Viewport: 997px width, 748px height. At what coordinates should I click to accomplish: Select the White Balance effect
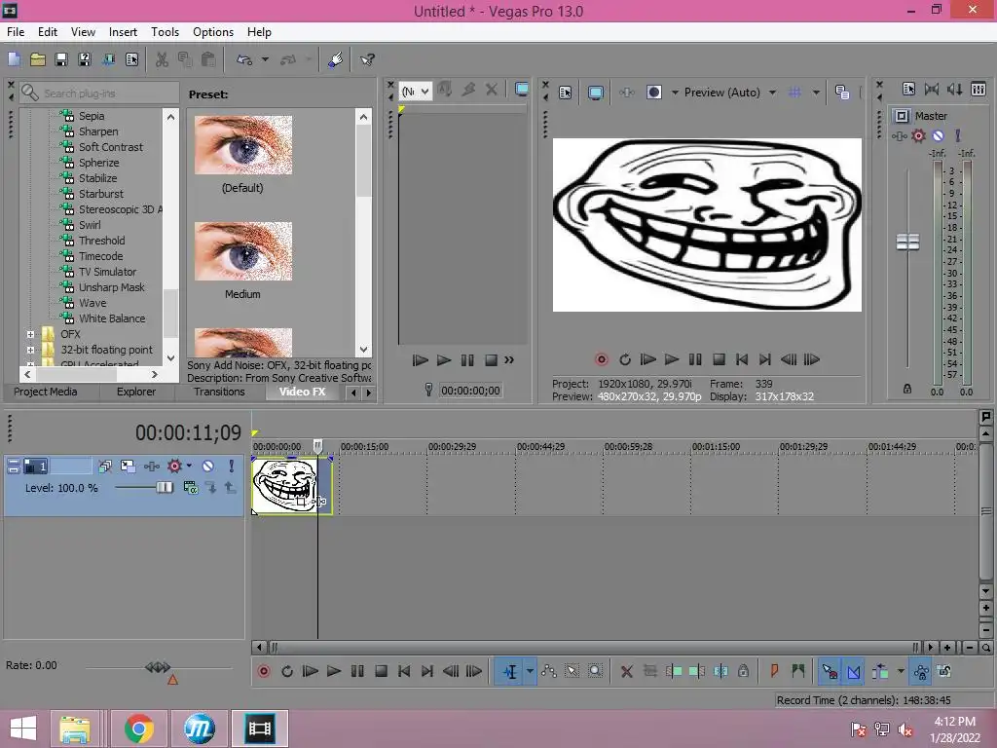[112, 318]
